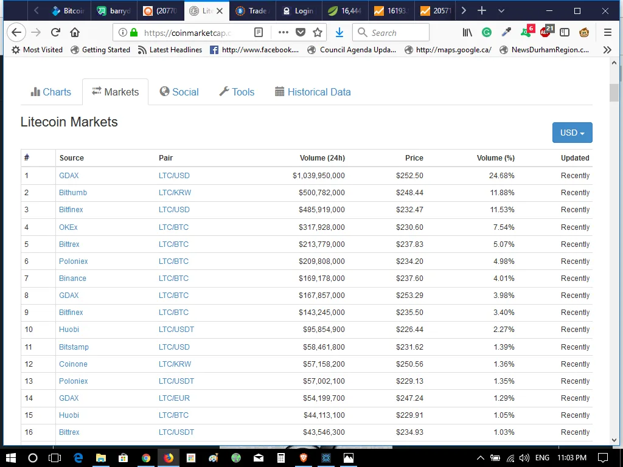This screenshot has height=467, width=623.
Task: Sort table by Price column header
Action: [414, 158]
